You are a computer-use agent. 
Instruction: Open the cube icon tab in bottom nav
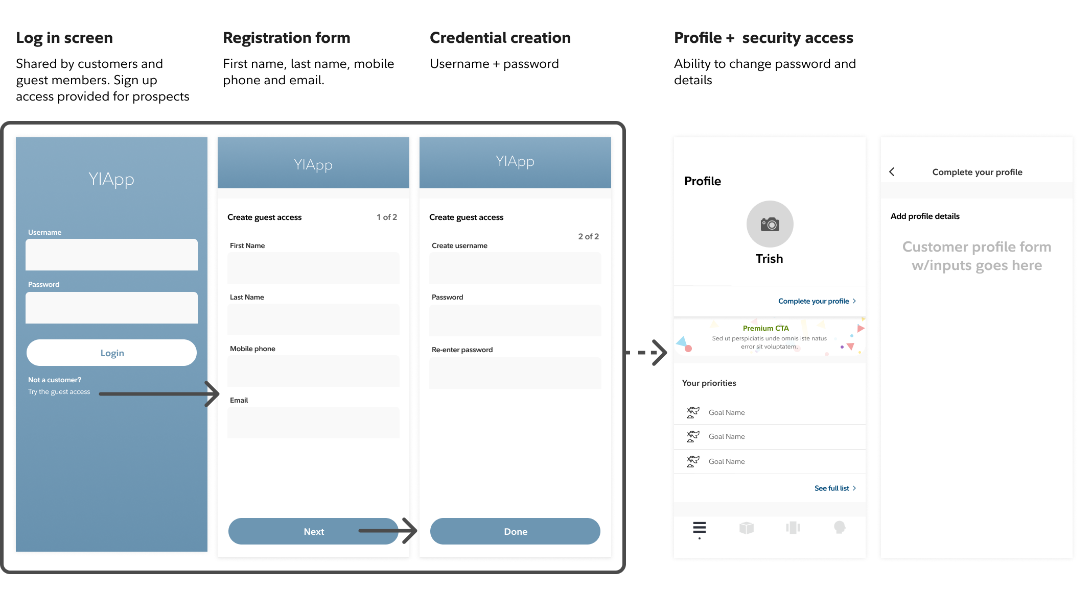[746, 528]
